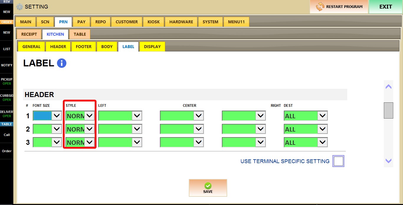403x205 pixels.
Task: Select the MENU11 tab
Action: [x=236, y=22]
